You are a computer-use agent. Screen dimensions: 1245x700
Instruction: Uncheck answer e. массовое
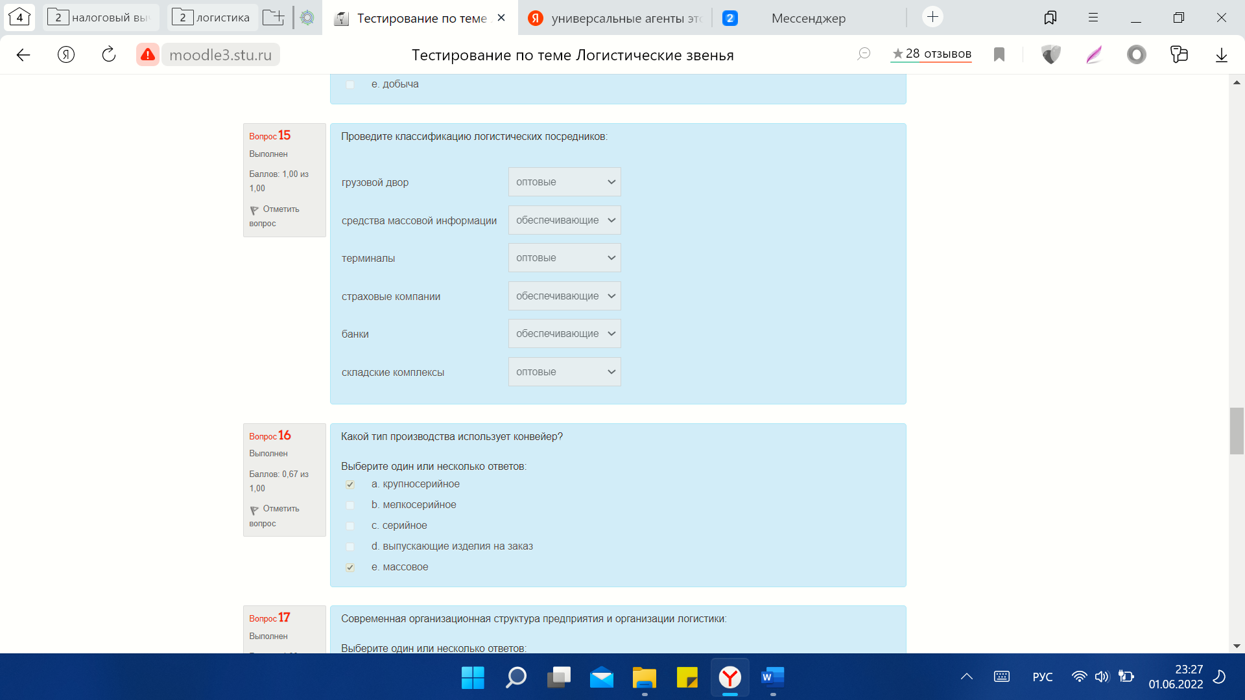(x=350, y=567)
